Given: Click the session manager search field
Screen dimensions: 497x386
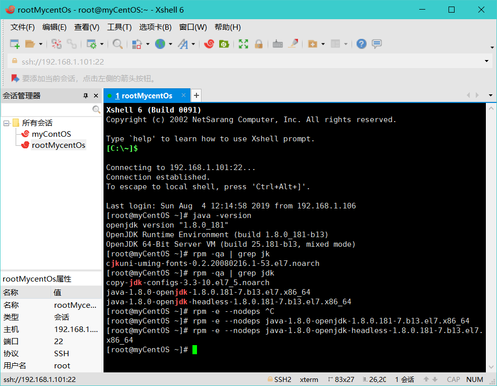Looking at the screenshot, I should (46, 109).
